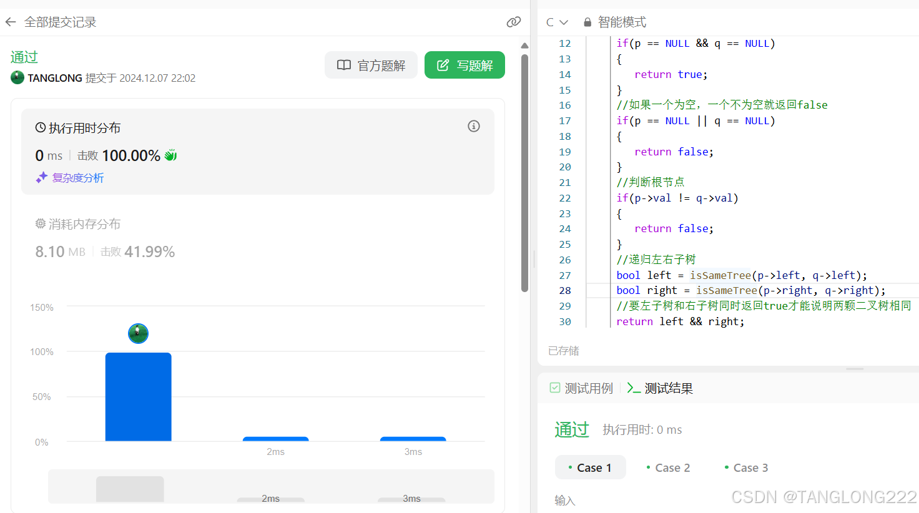The height and width of the screenshot is (513, 919).
Task: Click the 8.10 MB memory value
Action: coord(60,252)
